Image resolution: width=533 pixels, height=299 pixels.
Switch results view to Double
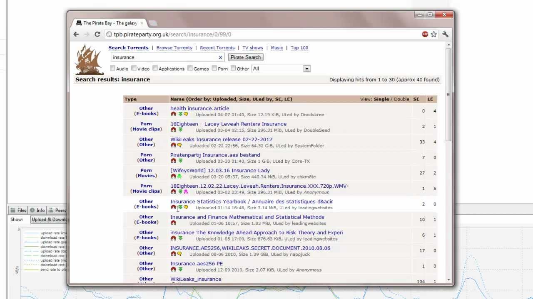(x=401, y=99)
